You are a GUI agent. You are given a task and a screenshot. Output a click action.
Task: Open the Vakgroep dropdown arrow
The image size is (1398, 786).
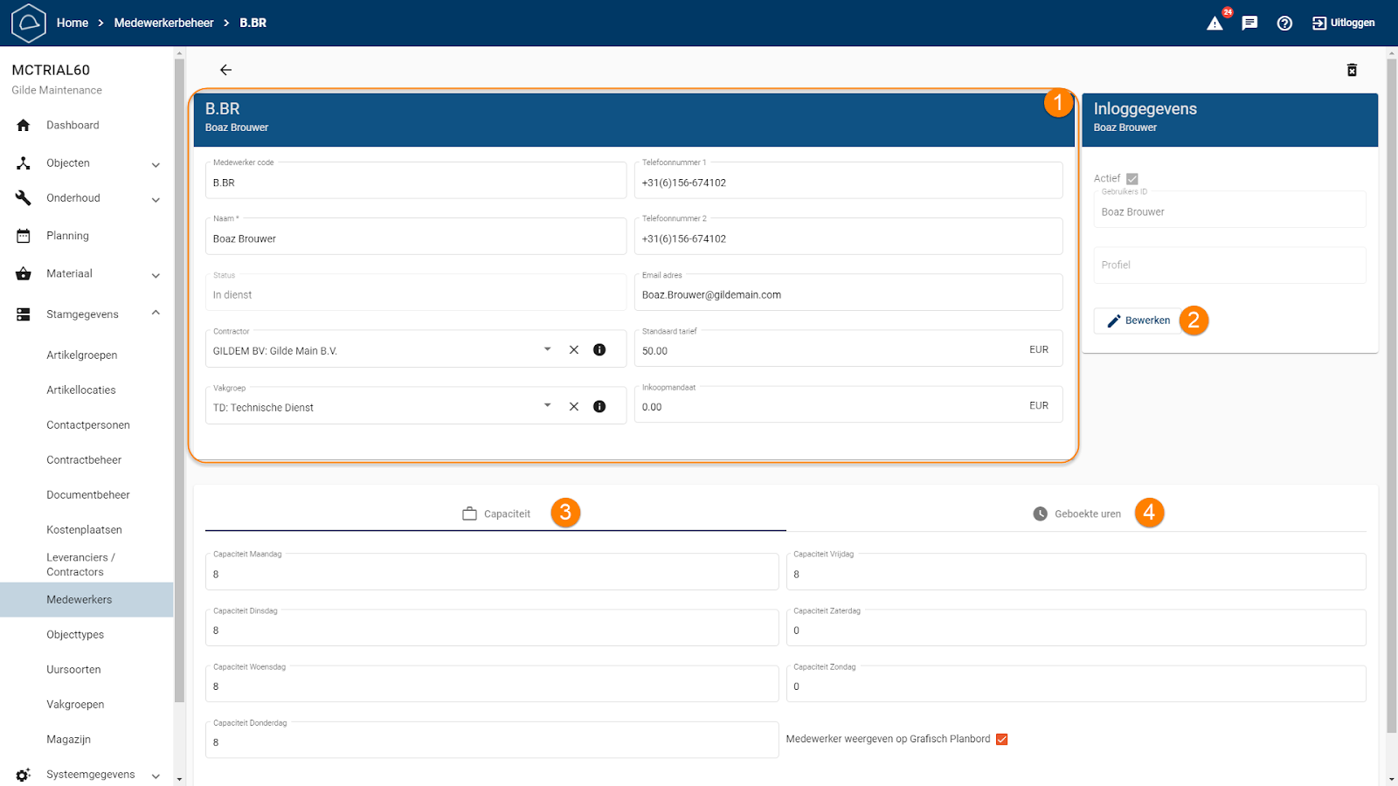click(x=548, y=405)
